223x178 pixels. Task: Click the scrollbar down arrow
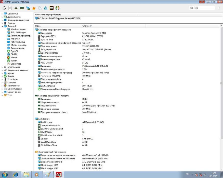click(221, 169)
